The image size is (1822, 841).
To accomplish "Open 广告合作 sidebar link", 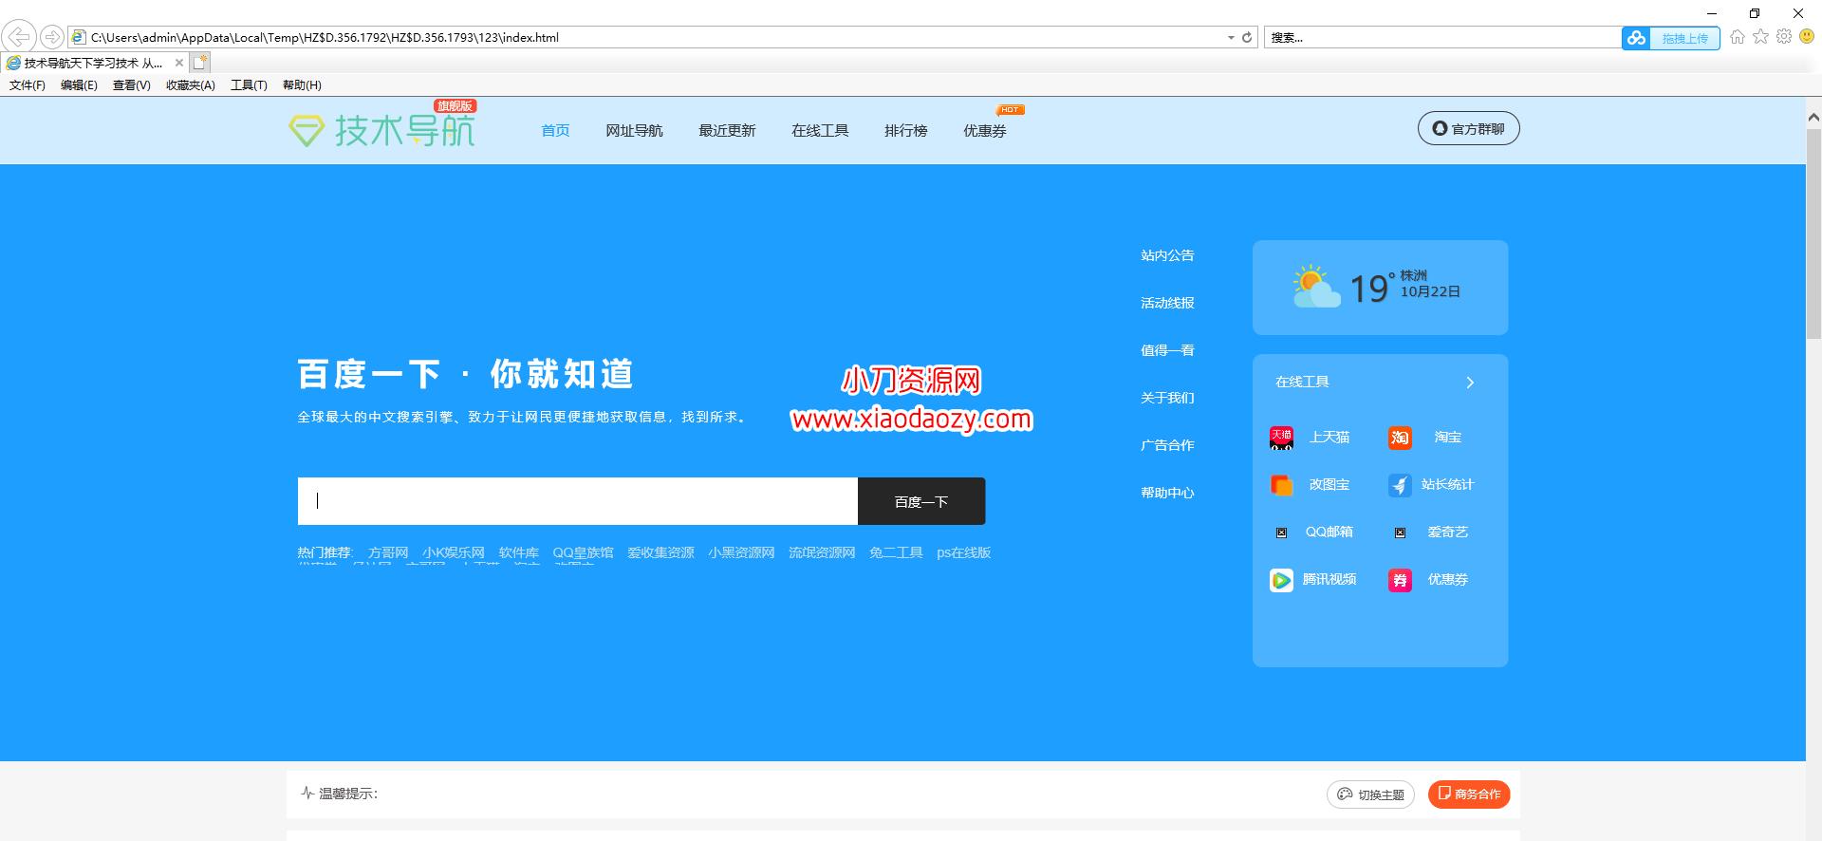I will [x=1167, y=445].
